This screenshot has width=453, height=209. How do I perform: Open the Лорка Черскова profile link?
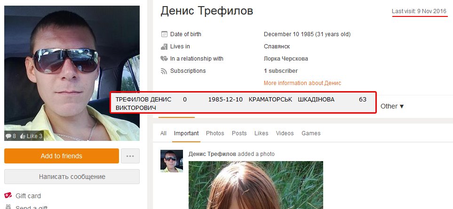pos(286,59)
